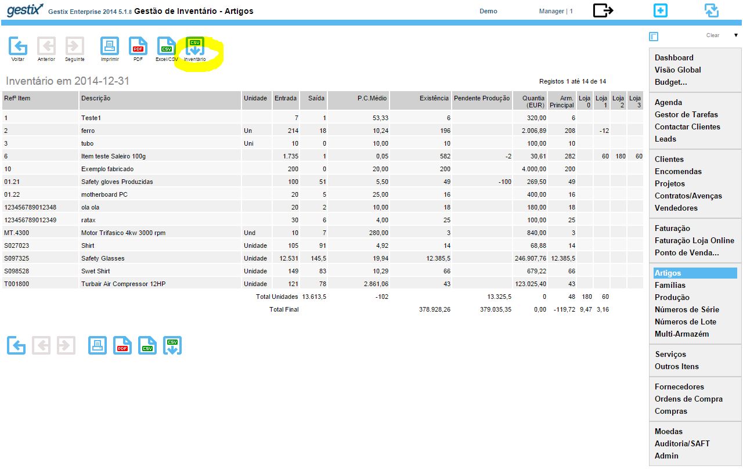Image resolution: width=743 pixels, height=473 pixels.
Task: Click the CSV export icon in bottom toolbar
Action: [147, 345]
